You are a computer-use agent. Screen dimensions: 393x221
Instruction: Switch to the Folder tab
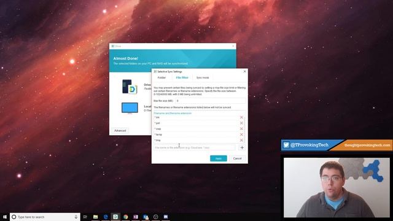(161, 78)
